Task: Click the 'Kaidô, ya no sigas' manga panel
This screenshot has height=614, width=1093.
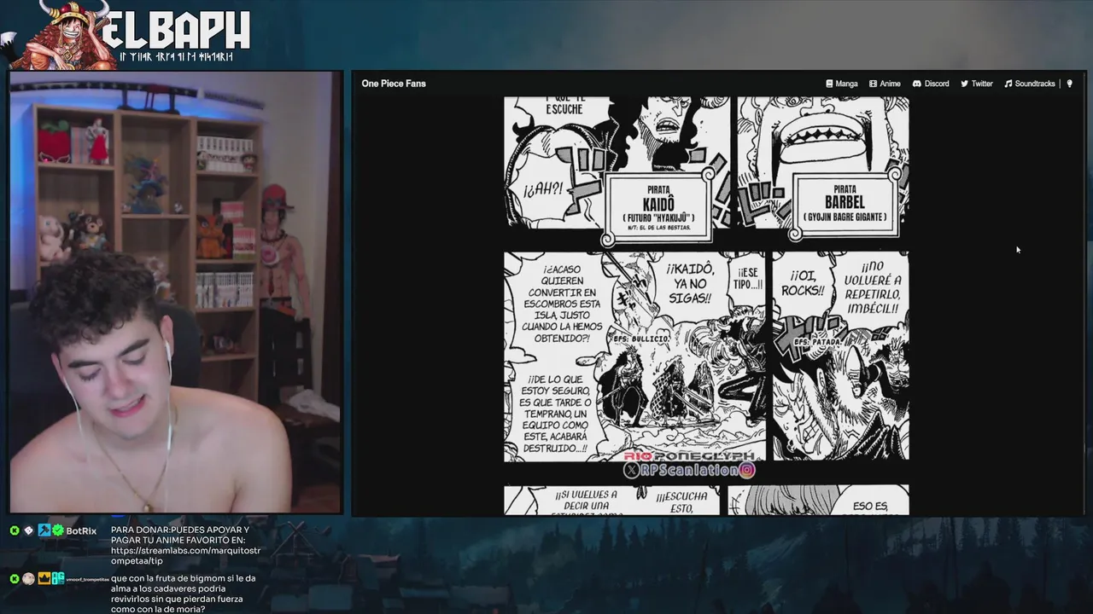Action: click(x=634, y=356)
